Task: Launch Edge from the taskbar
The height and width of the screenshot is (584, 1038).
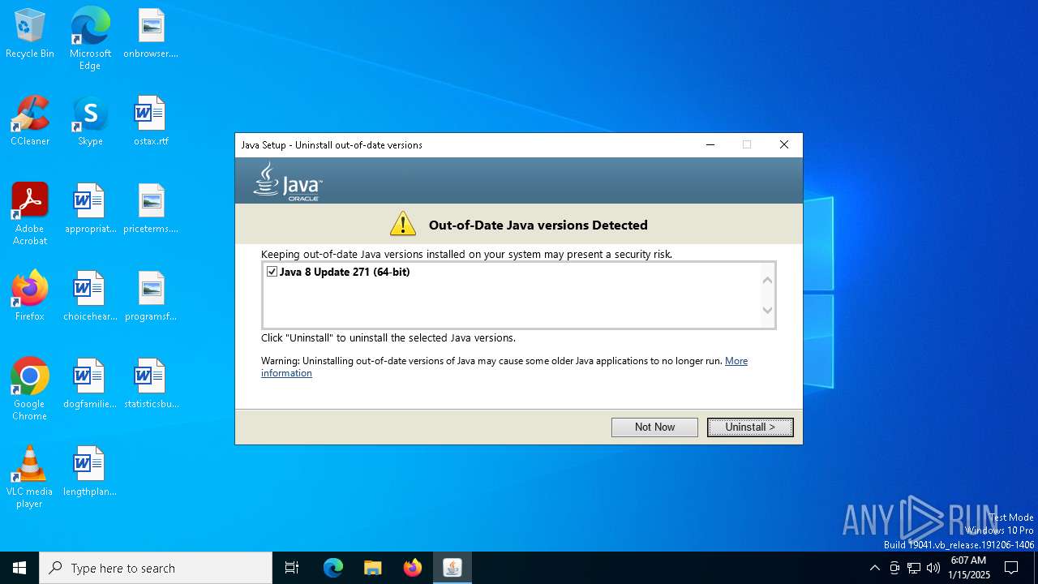Action: tap(333, 568)
